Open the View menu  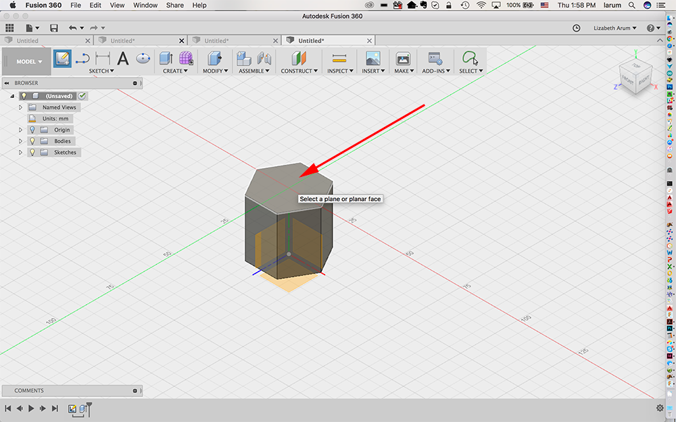click(117, 5)
